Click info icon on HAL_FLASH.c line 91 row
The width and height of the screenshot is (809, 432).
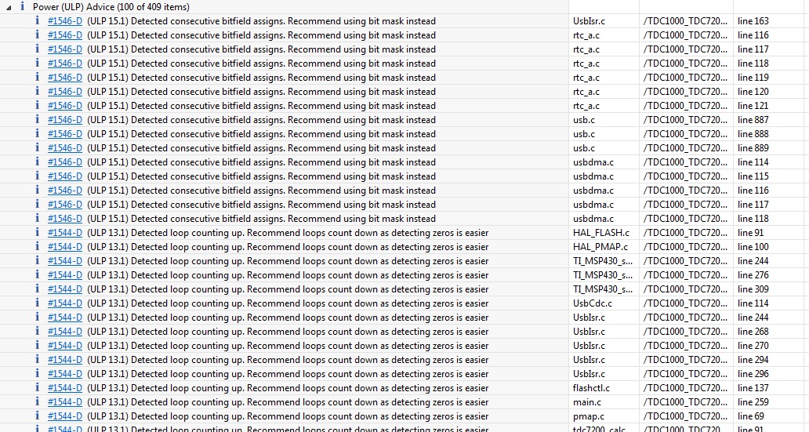click(x=38, y=233)
